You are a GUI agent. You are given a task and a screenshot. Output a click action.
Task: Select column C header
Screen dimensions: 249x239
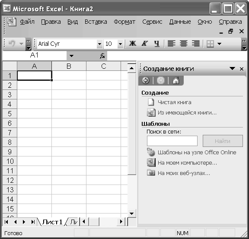pos(104,66)
